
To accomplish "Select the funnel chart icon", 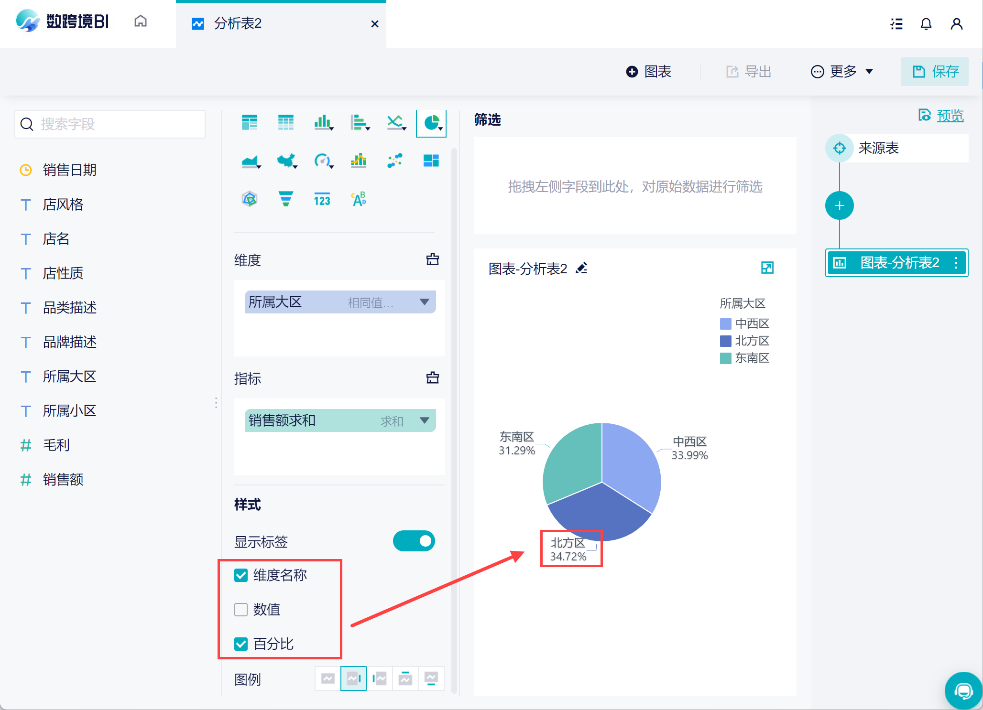I will point(286,199).
